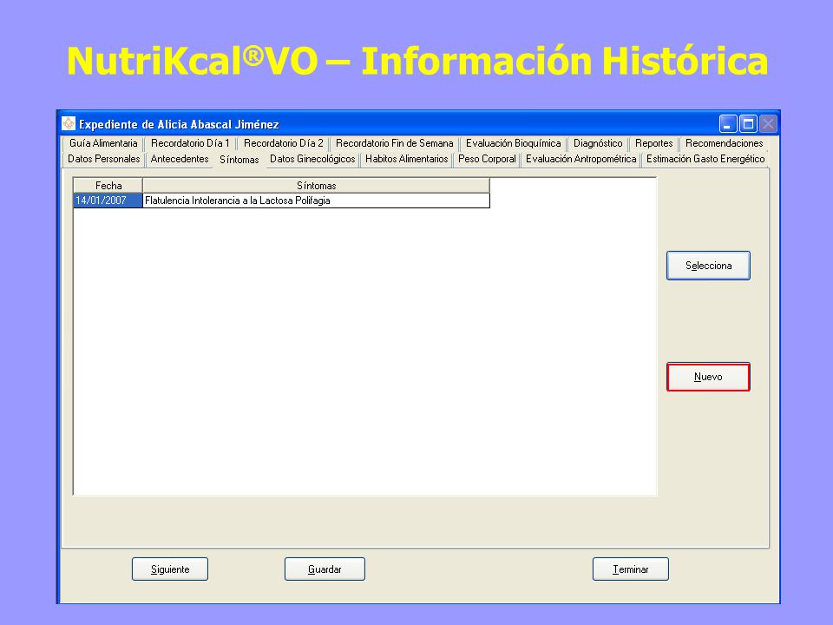Click the Fecha column header
The image size is (833, 625).
point(108,186)
